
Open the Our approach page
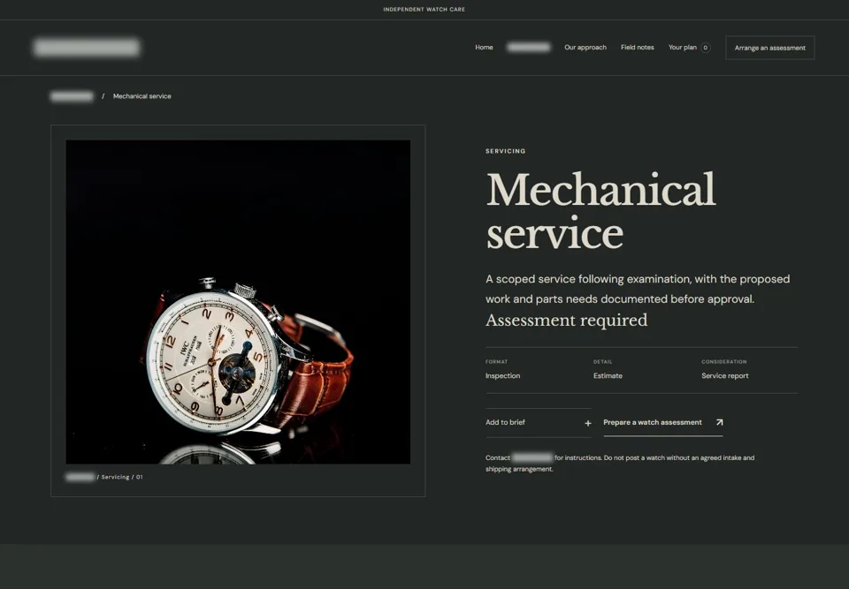pyautogui.click(x=585, y=48)
